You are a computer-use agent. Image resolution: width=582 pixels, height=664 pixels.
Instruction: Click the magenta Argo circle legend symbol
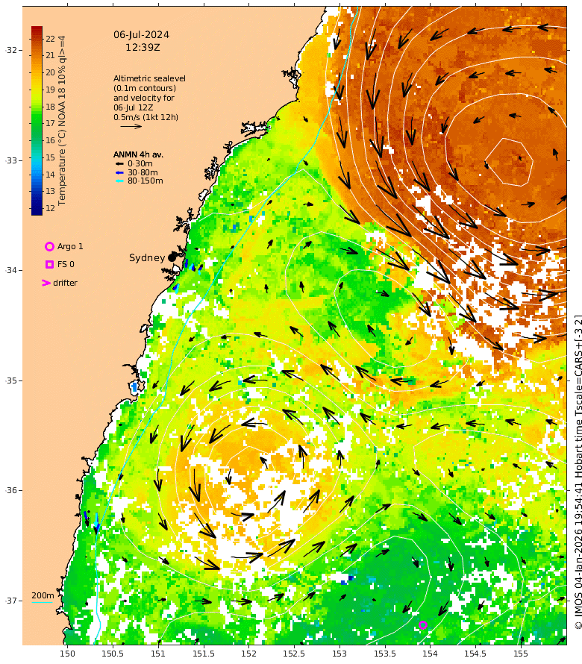[49, 246]
